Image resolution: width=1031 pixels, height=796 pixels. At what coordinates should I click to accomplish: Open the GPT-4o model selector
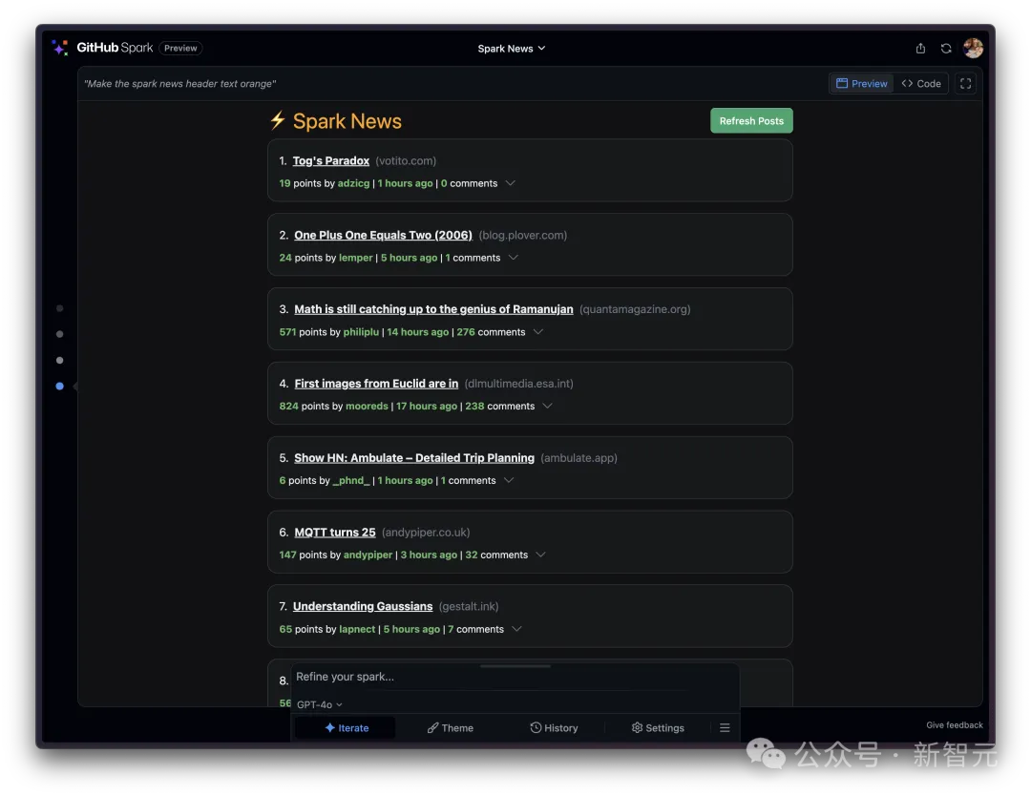click(x=320, y=704)
